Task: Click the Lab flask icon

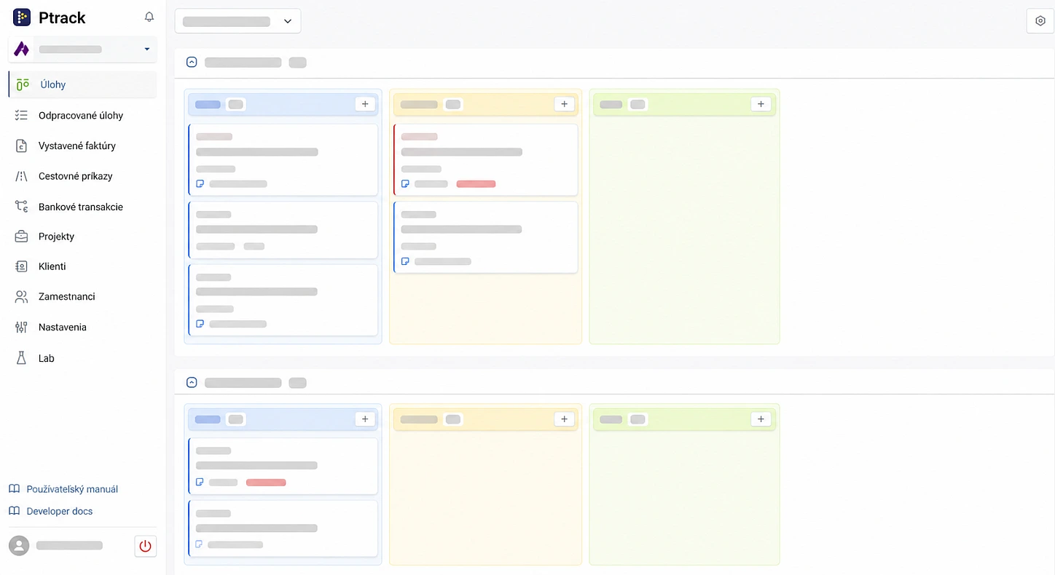Action: tap(21, 357)
